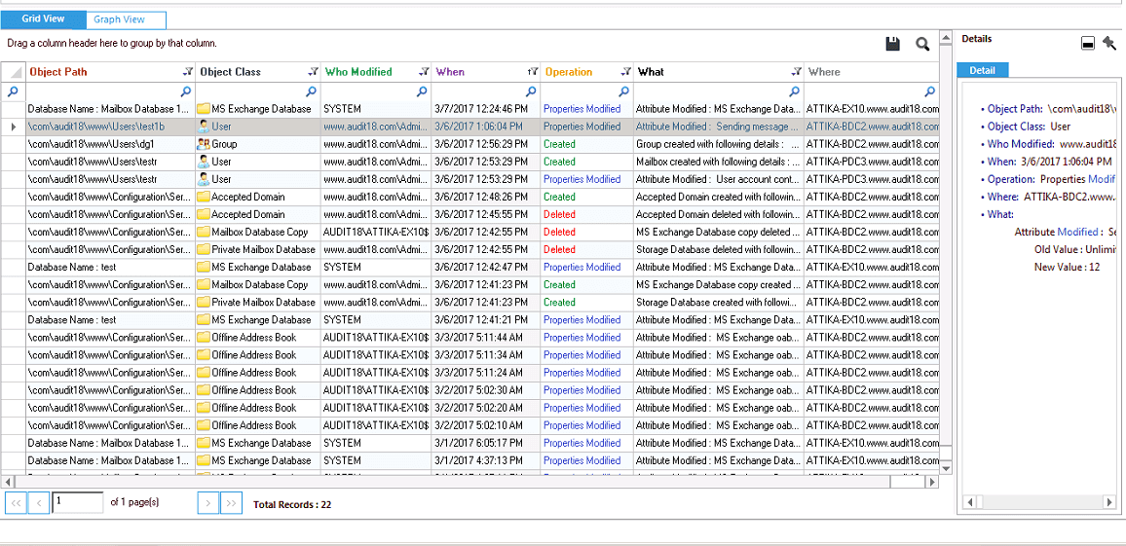Screen dimensions: 1126x546
Task: Open the filter icon on Object Path column
Action: (x=188, y=72)
